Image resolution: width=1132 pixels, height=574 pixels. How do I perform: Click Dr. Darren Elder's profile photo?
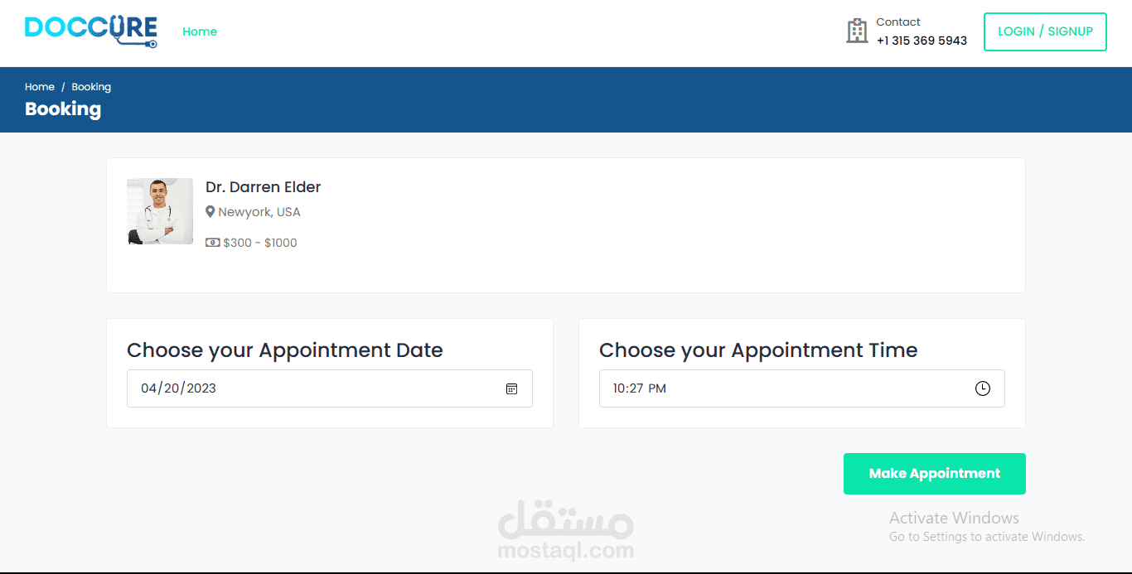click(x=160, y=211)
